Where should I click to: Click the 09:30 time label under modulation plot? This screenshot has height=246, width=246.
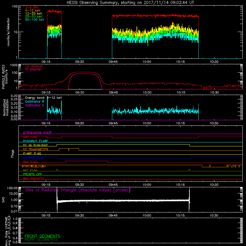80,123
